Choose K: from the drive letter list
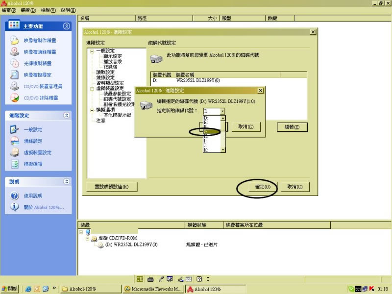Image resolution: width=392 pixels, height=294 pixels. 212,150
